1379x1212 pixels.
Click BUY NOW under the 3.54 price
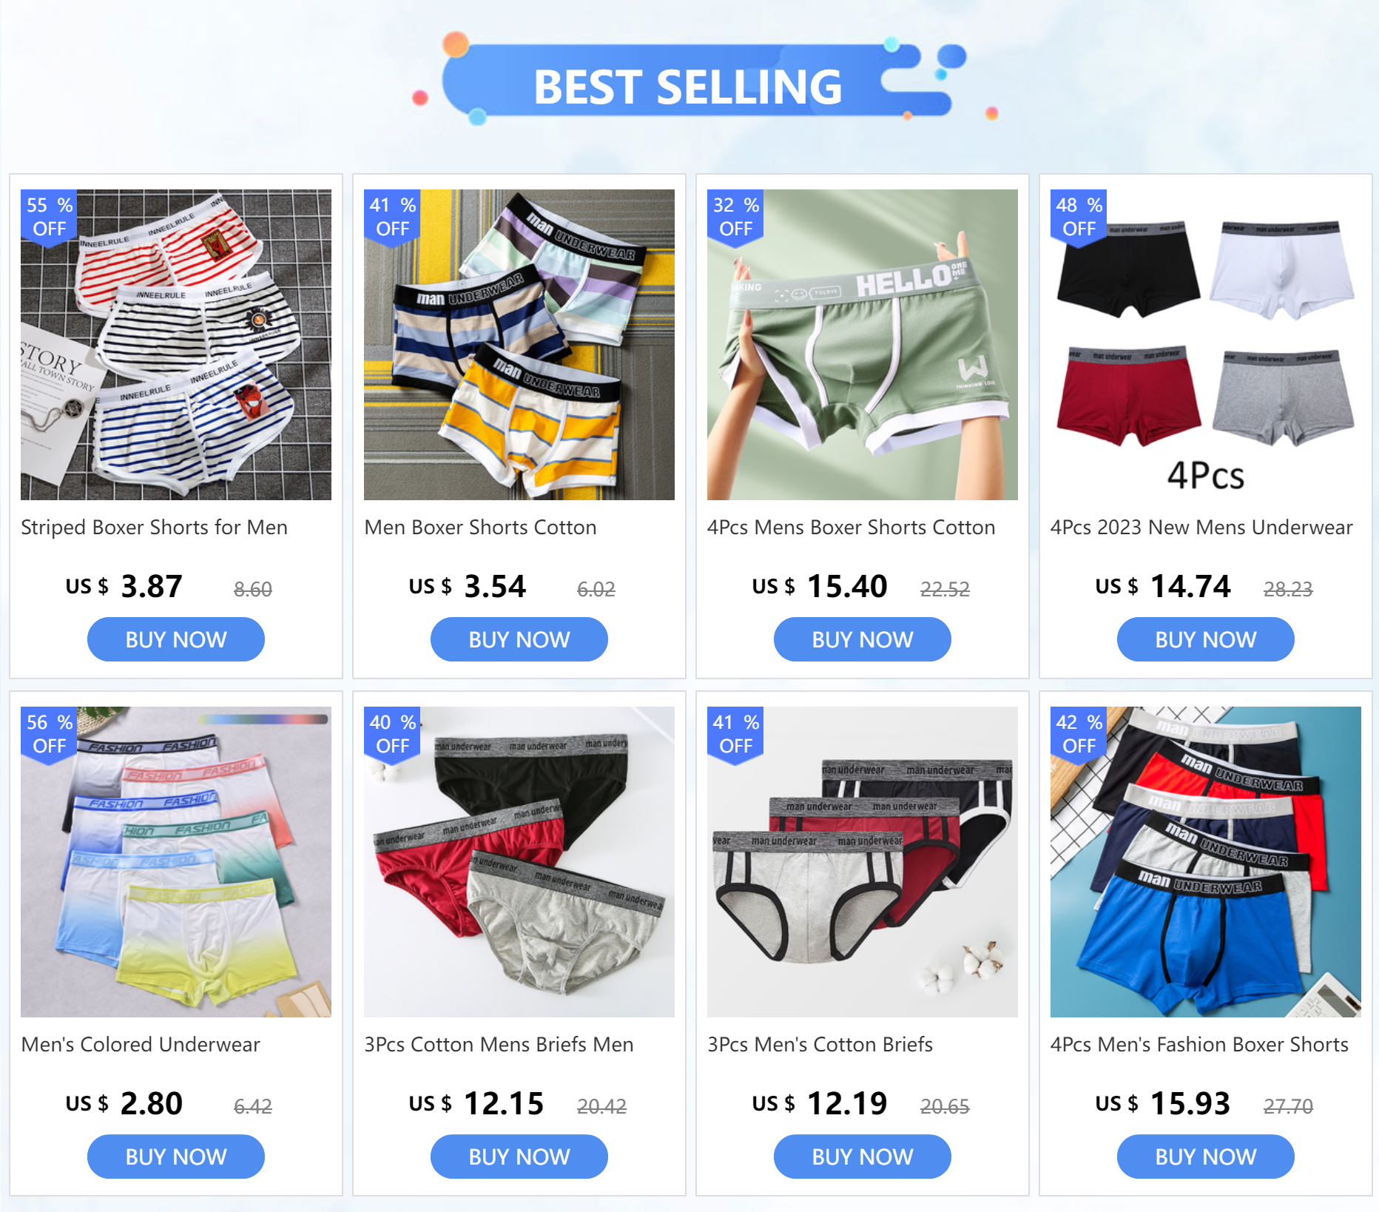point(519,639)
